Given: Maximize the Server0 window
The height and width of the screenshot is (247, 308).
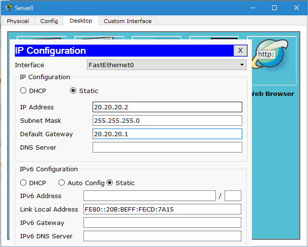Looking at the screenshot, I should point(274,8).
